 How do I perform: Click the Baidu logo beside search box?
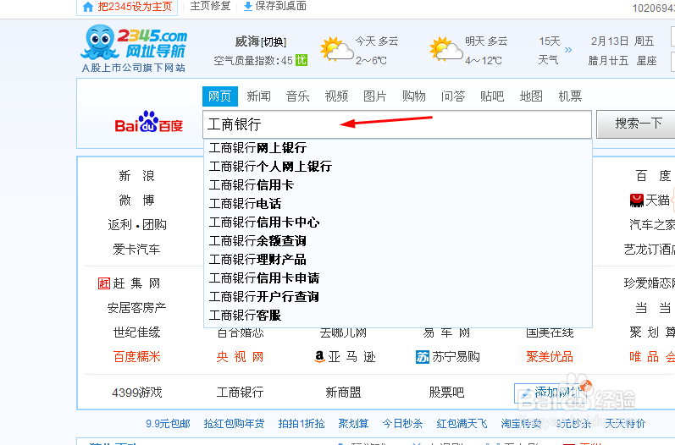148,122
